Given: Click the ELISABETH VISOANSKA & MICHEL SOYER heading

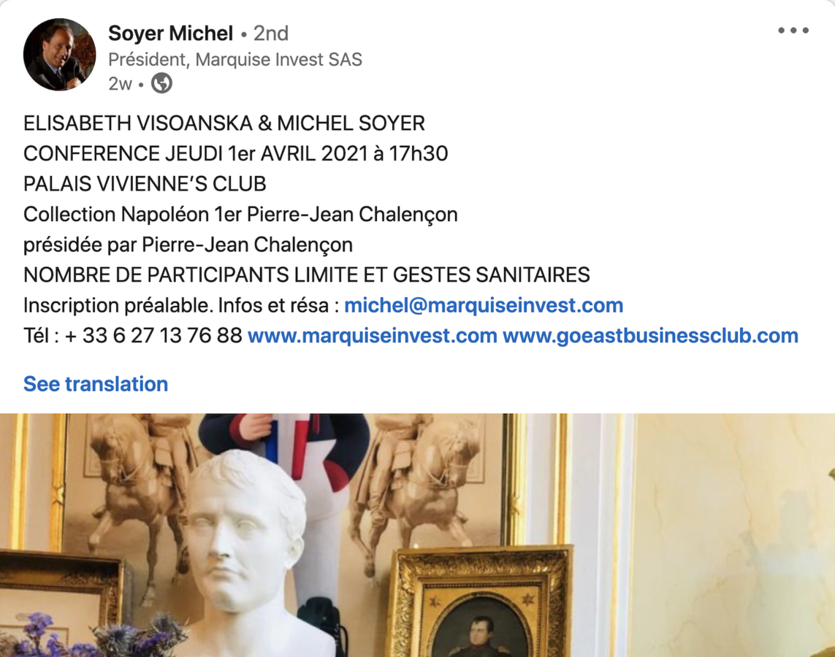Looking at the screenshot, I should pyautogui.click(x=224, y=123).
